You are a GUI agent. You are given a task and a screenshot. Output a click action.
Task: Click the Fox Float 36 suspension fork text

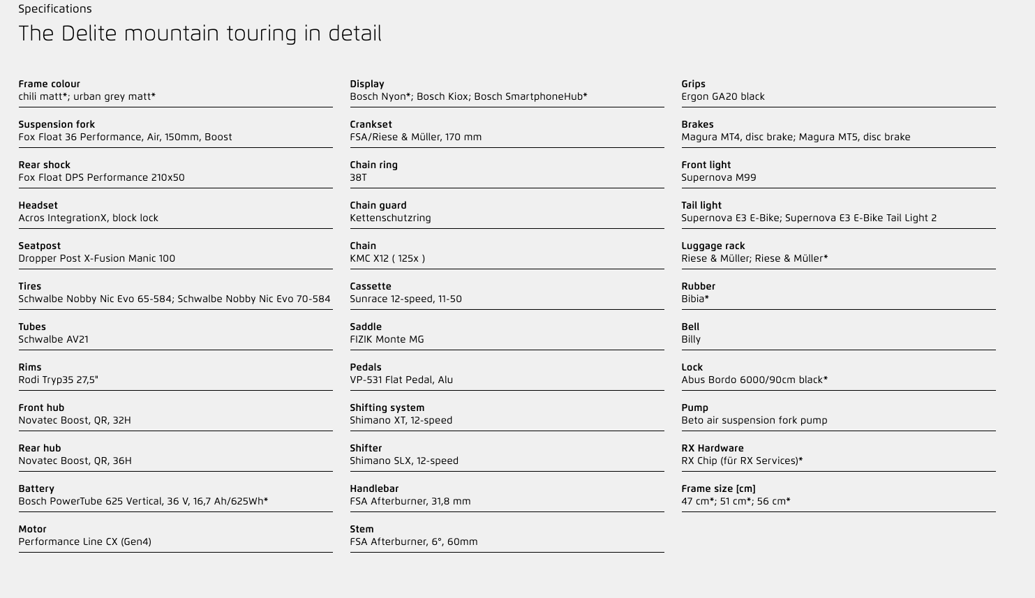(126, 137)
